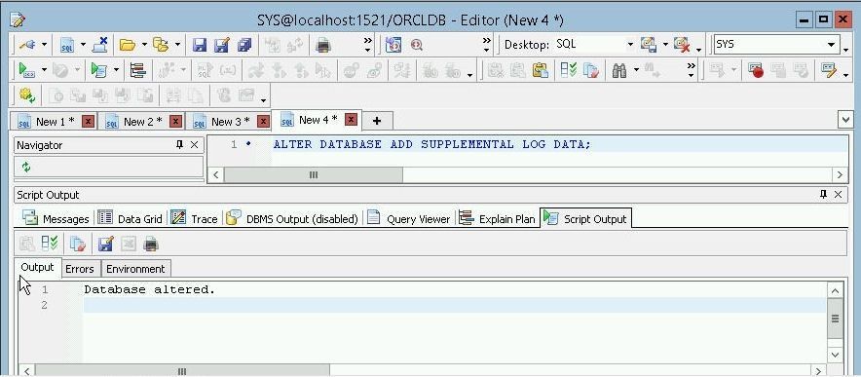Click the Execute as script icon
Viewport: 861px width, 377px height.
(x=99, y=70)
